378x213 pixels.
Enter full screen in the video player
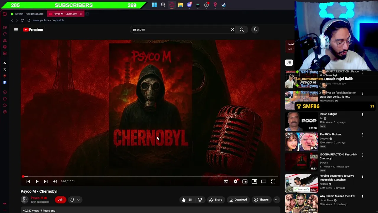273,181
